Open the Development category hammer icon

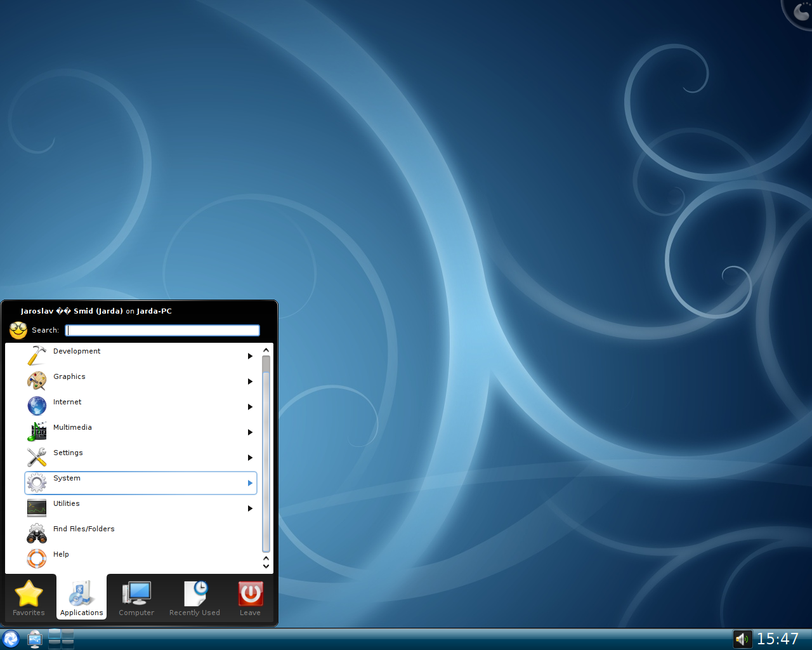point(37,355)
